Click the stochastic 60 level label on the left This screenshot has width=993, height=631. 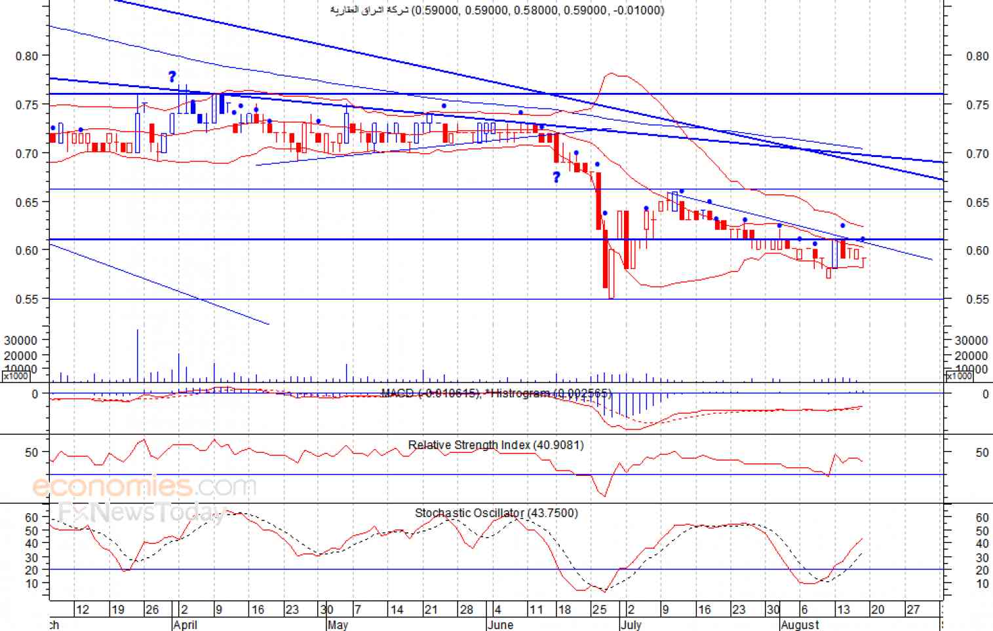click(x=31, y=518)
